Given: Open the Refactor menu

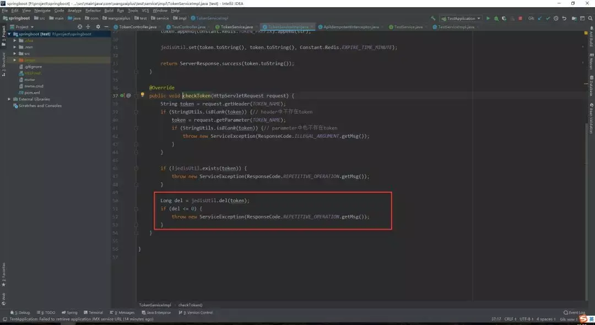Looking at the screenshot, I should click(93, 10).
